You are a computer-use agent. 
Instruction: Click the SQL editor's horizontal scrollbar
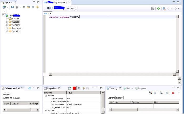(110, 74)
